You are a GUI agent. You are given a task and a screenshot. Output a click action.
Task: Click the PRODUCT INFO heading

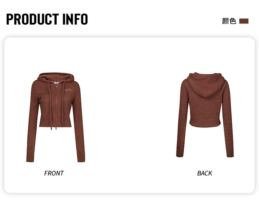click(x=47, y=19)
